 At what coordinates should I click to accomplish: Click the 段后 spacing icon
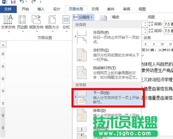point(151,31)
